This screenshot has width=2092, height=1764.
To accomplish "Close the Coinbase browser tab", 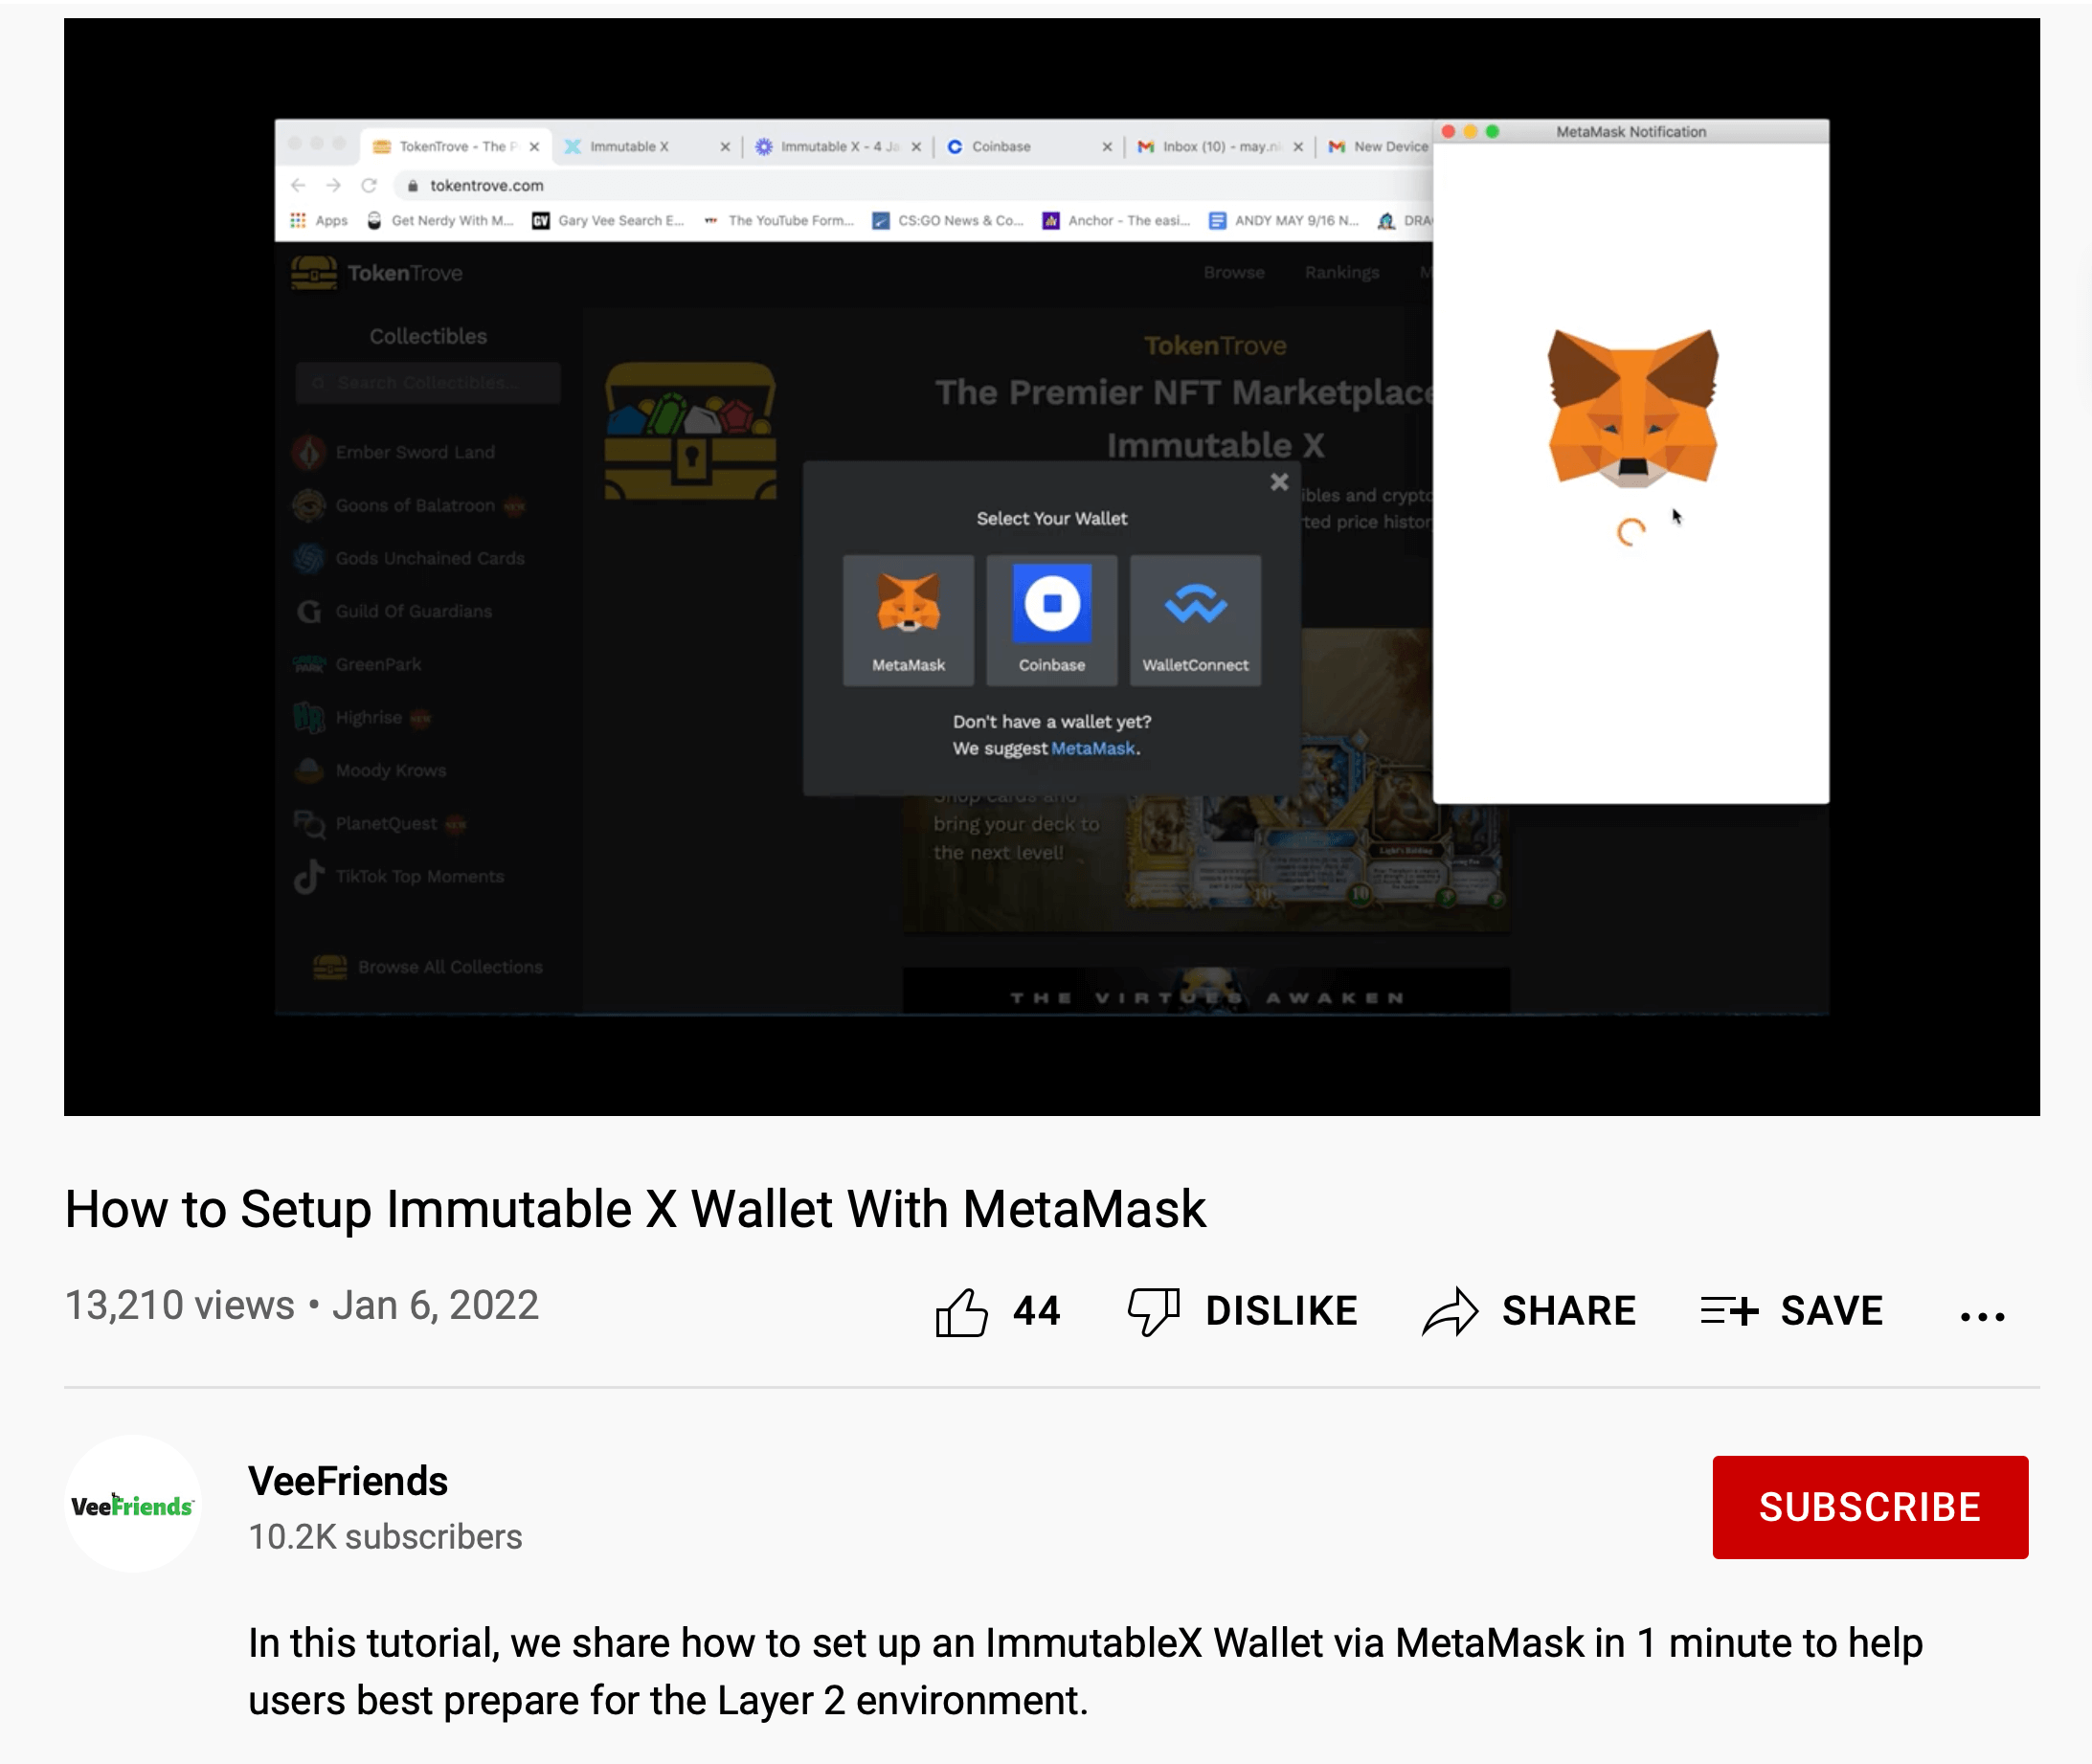I will point(1107,146).
